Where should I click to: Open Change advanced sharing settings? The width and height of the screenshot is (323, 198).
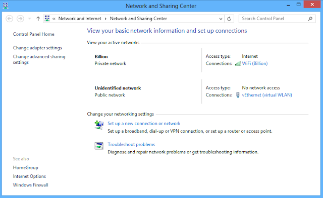(x=39, y=59)
